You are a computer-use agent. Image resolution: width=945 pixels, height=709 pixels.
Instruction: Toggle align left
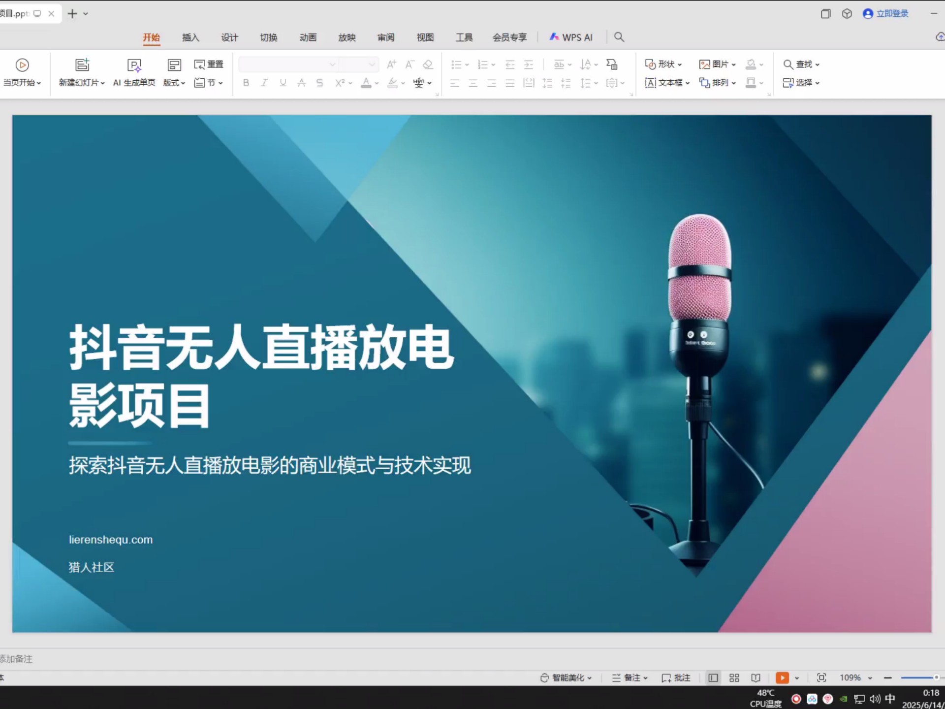(454, 83)
